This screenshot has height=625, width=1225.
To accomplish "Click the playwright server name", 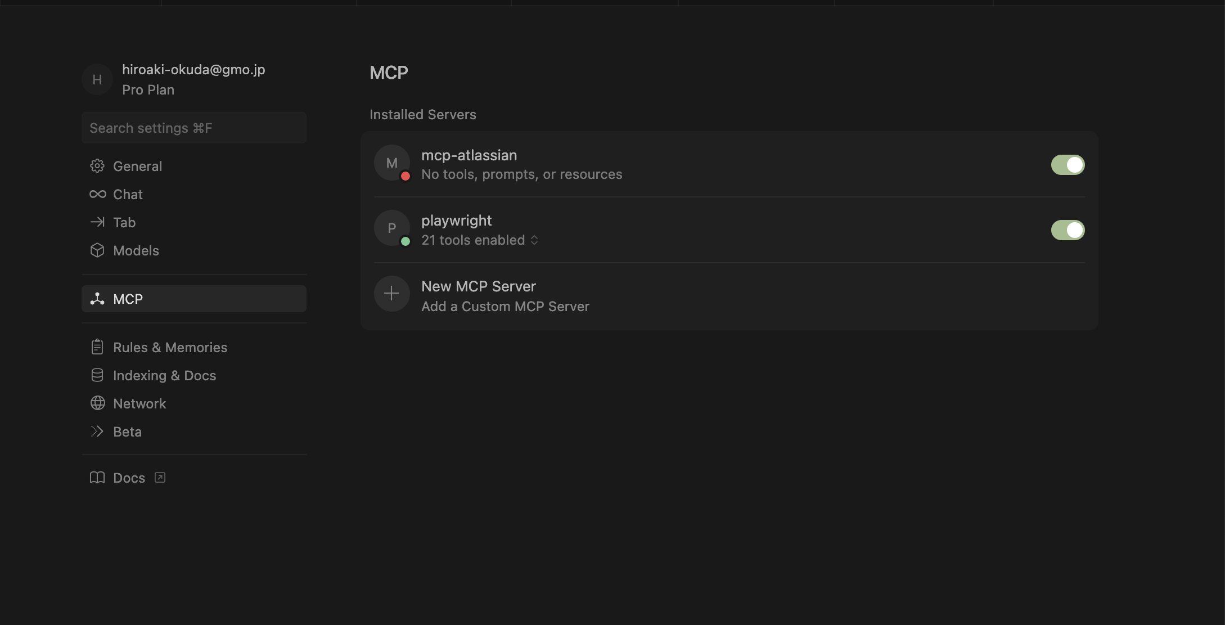I will pyautogui.click(x=456, y=221).
